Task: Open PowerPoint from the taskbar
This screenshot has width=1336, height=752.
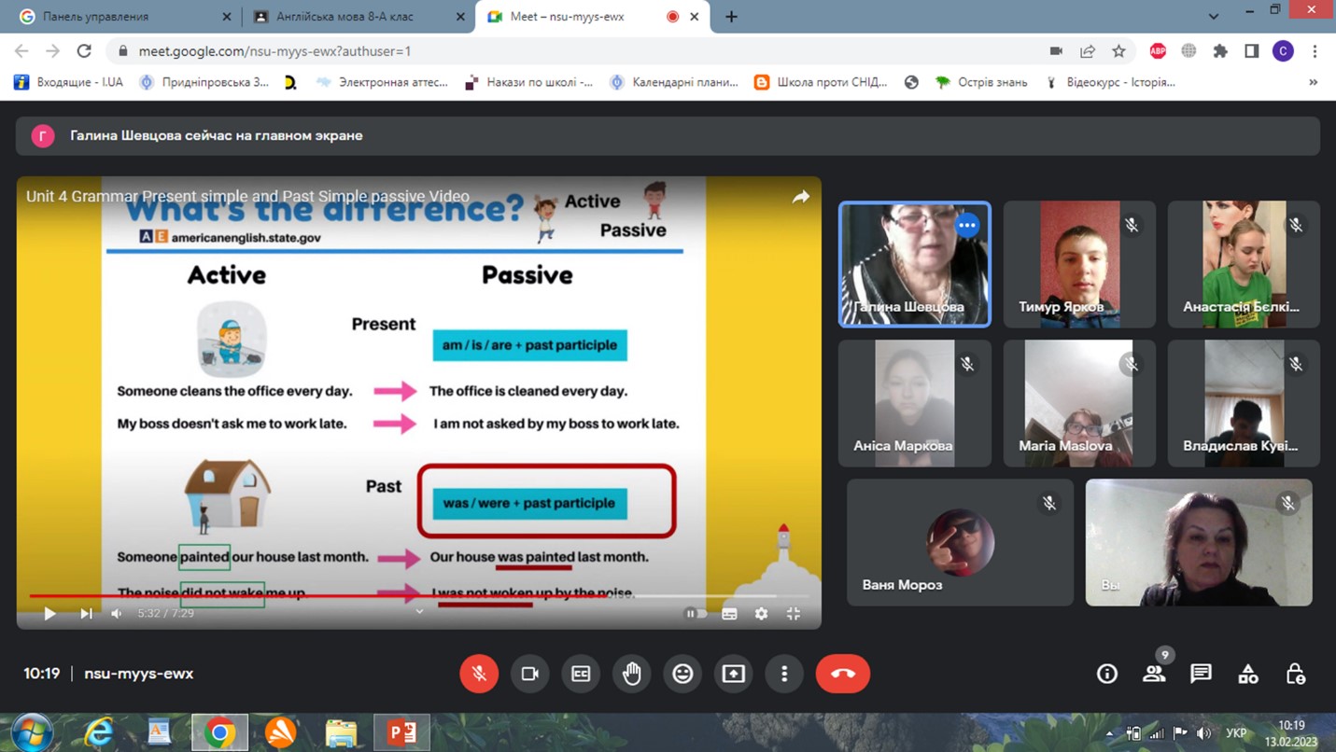Action: (x=402, y=732)
